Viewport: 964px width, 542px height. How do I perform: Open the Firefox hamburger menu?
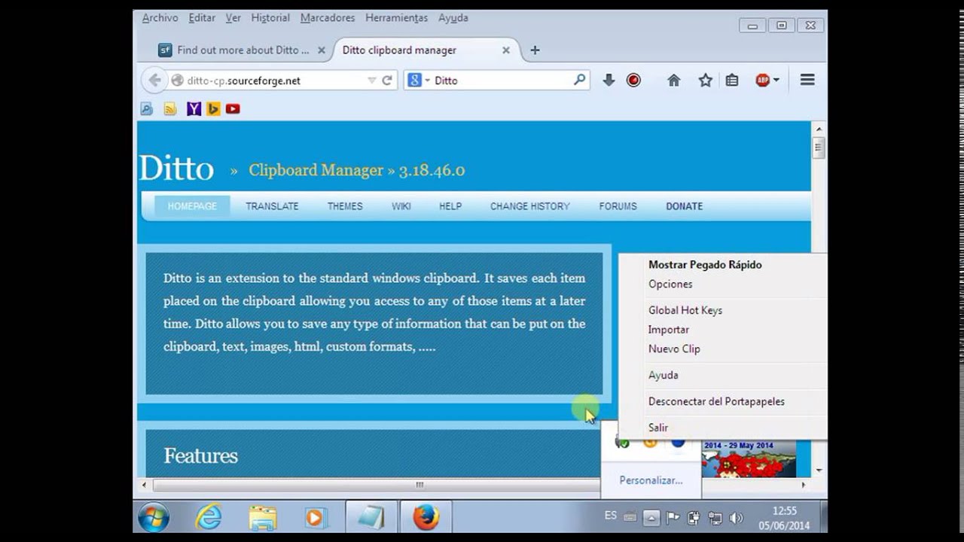(x=807, y=80)
